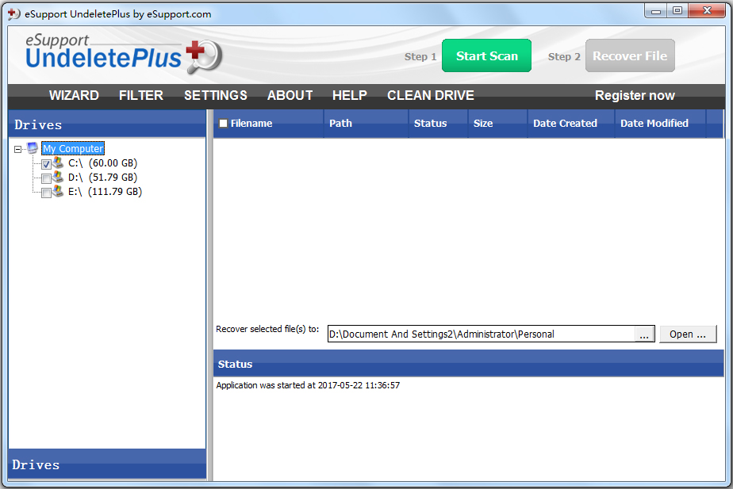Click the Open ... button
This screenshot has height=489, width=733.
point(688,334)
